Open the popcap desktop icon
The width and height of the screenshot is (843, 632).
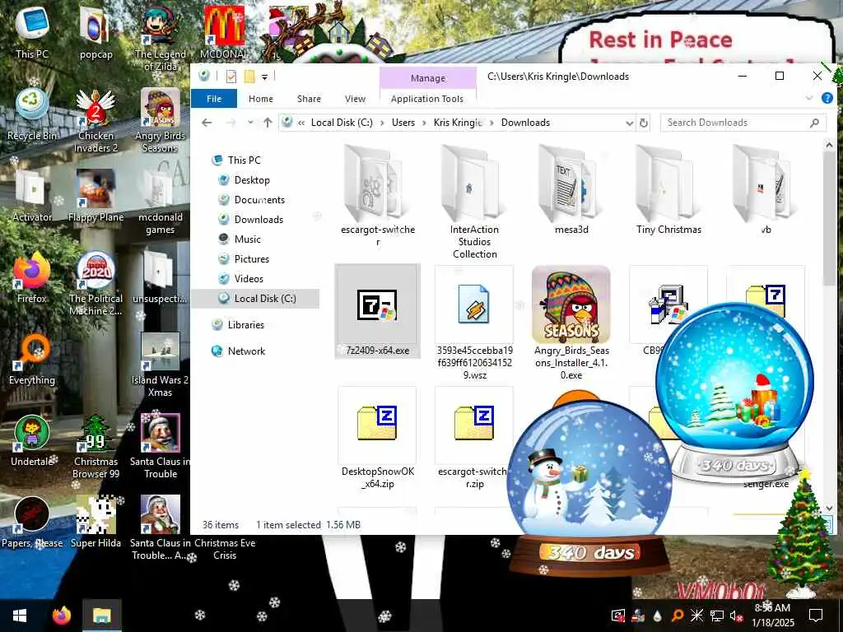(x=95, y=32)
